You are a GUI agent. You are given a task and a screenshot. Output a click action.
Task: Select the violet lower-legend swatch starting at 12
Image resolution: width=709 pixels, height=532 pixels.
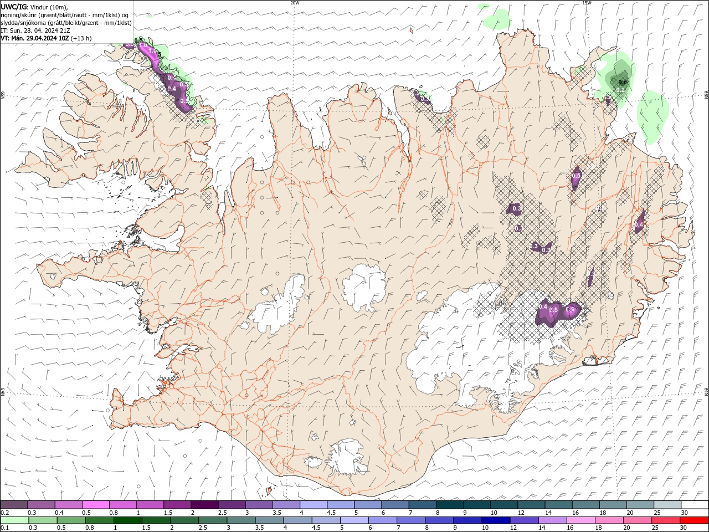(x=525, y=520)
